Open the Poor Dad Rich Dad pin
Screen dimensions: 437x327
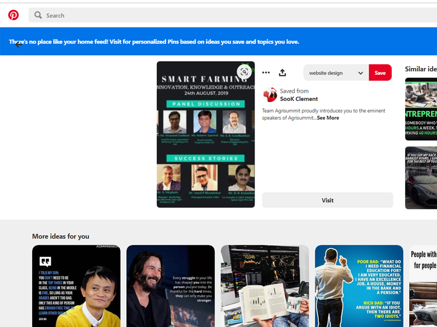(x=359, y=286)
